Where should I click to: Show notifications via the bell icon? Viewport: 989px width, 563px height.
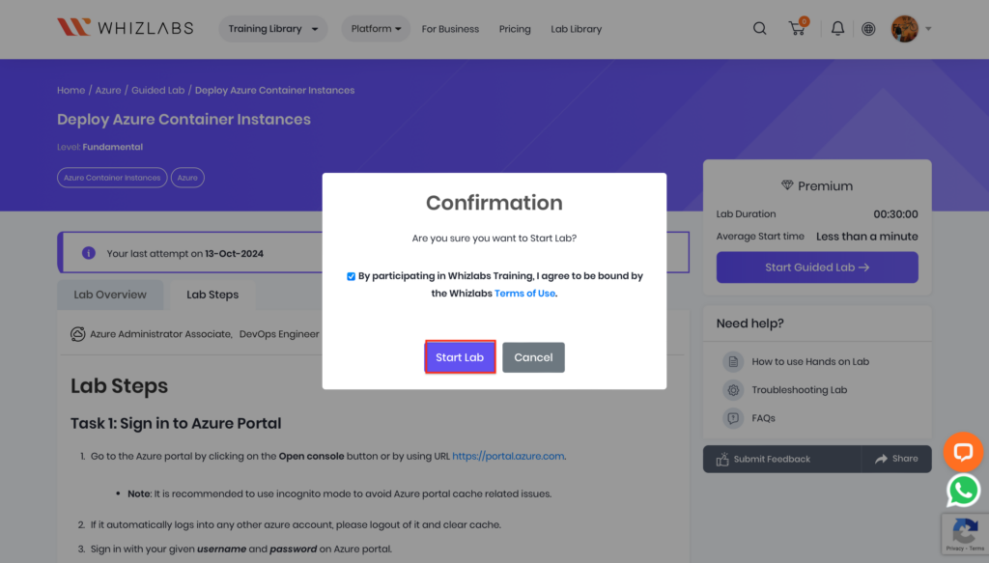click(x=837, y=28)
